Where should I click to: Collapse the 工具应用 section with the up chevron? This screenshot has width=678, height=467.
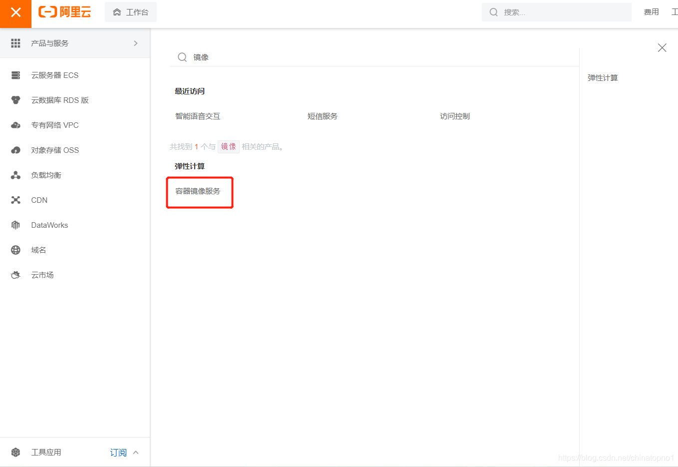[136, 453]
